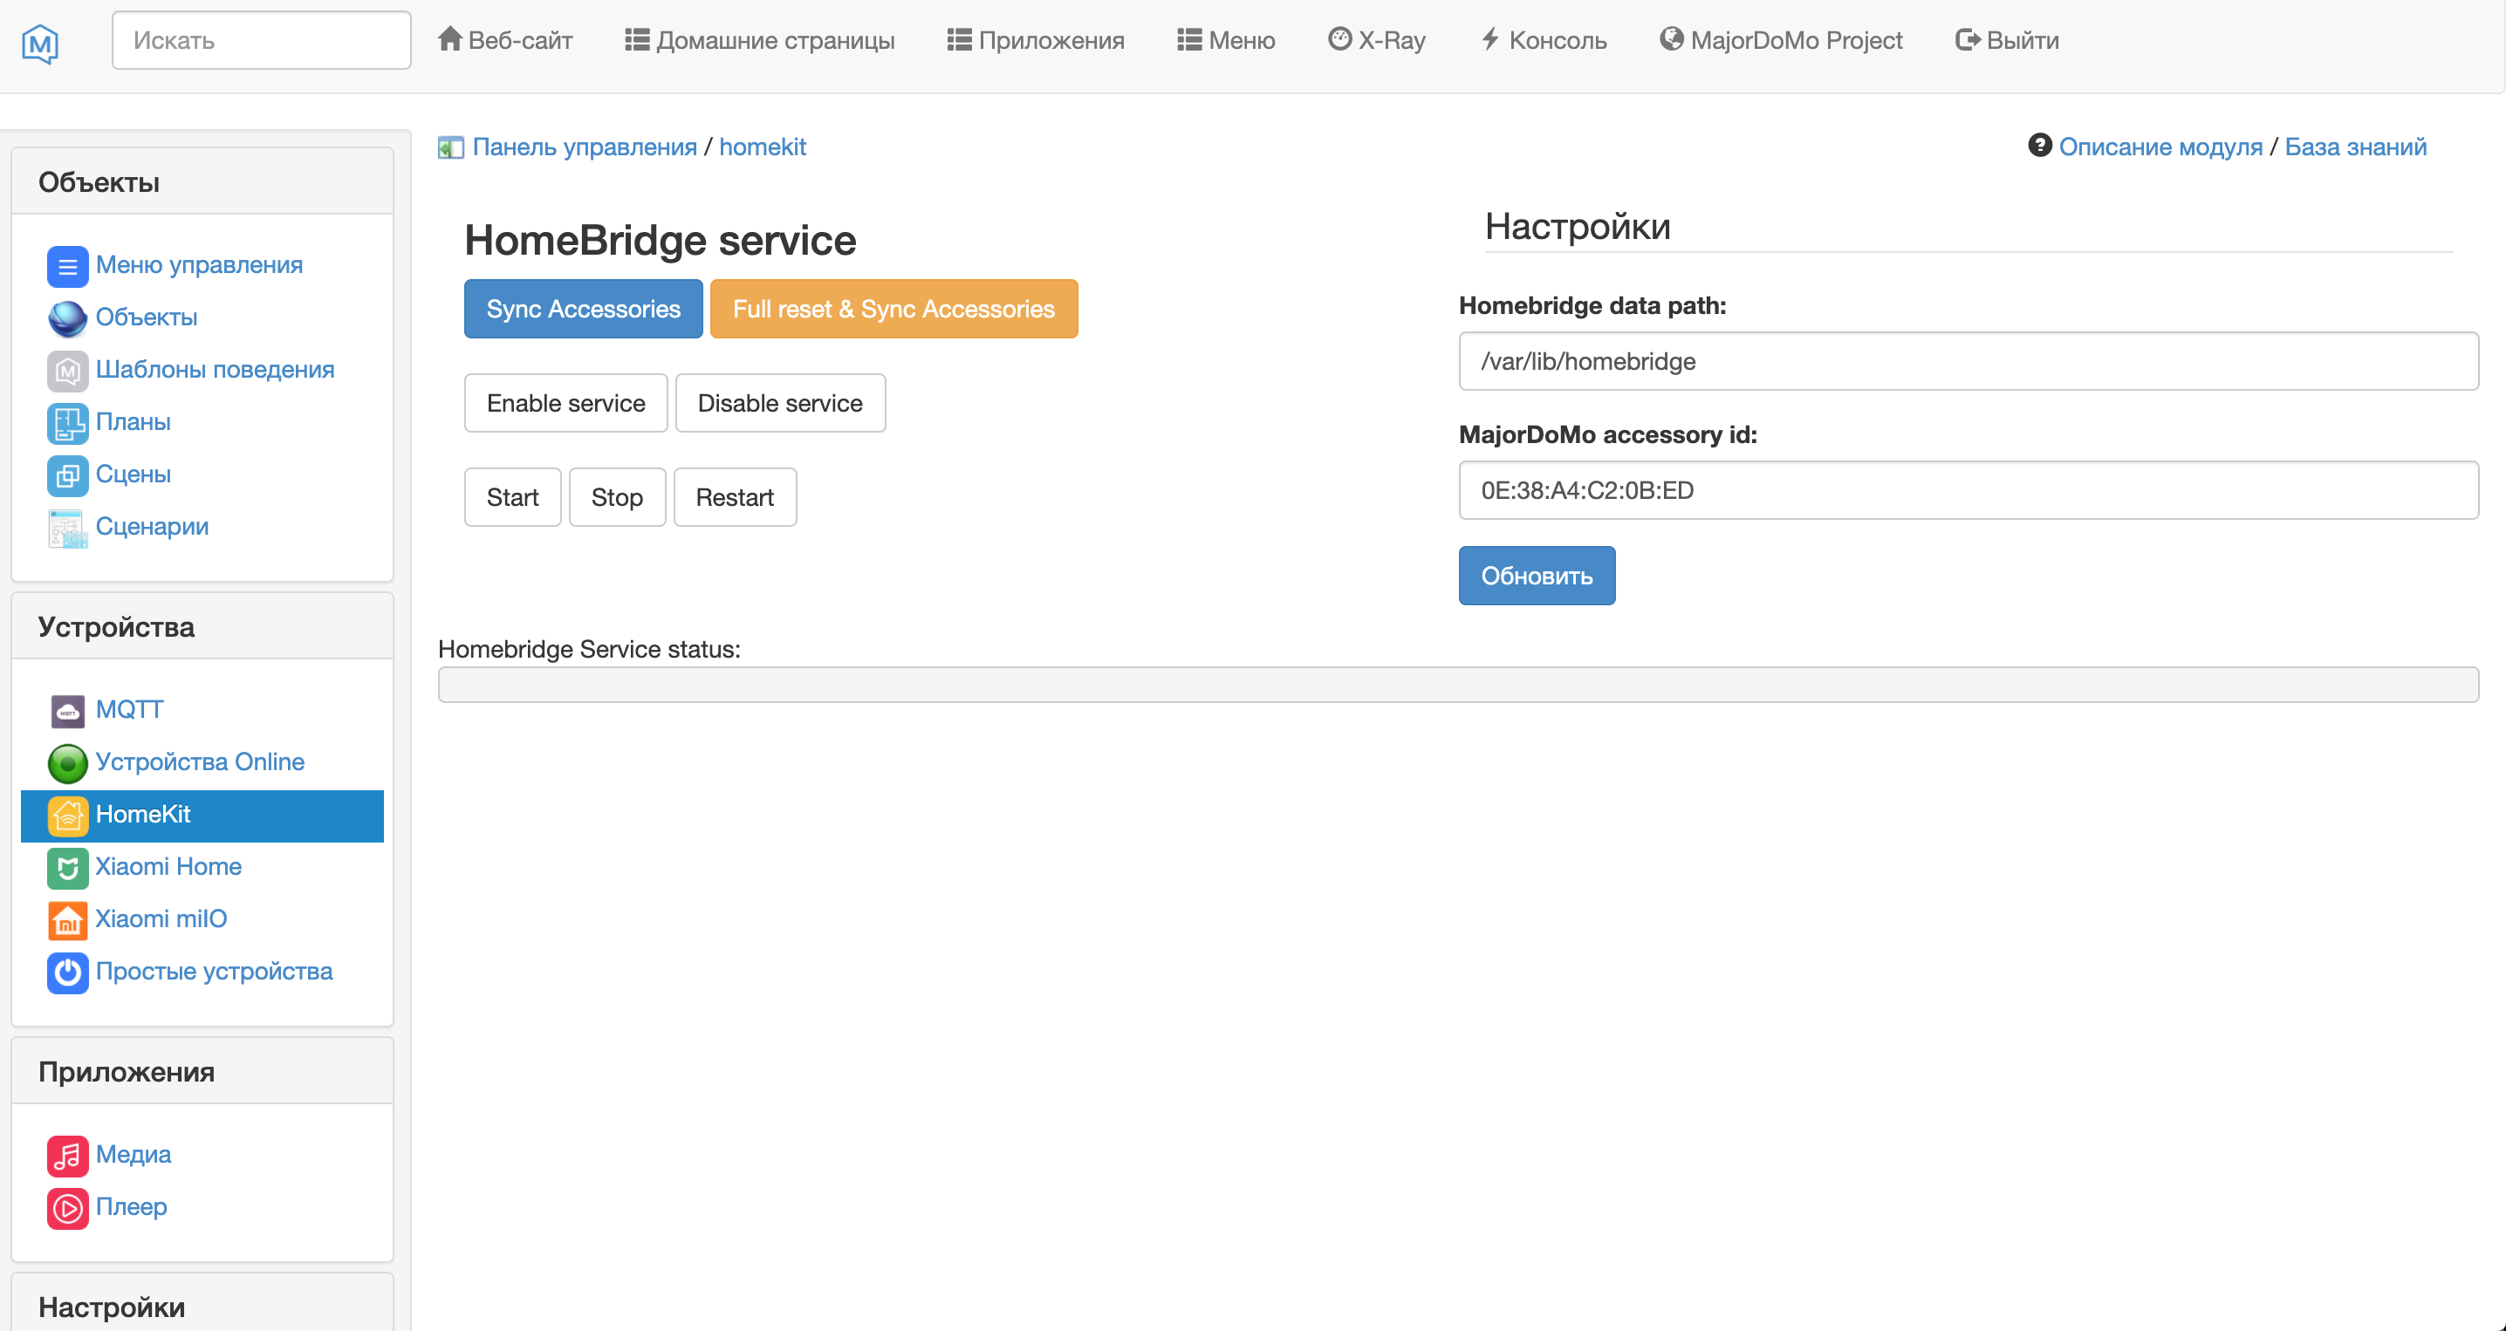
Task: Open the Приложения top menu
Action: click(x=1035, y=41)
